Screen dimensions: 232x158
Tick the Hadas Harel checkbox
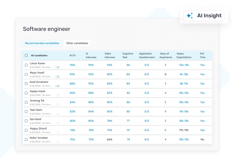pos(26,93)
